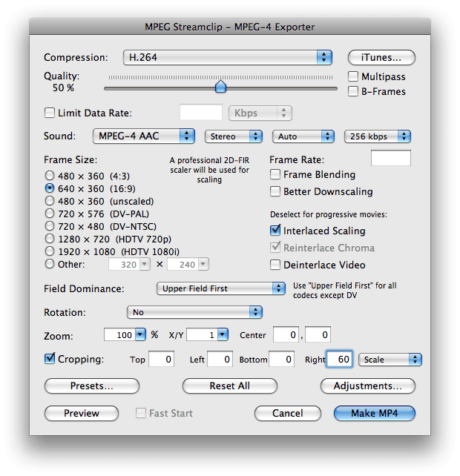Select the 720 × 576 (DV-PAL) frame size
This screenshot has width=460, height=476.
coord(50,214)
